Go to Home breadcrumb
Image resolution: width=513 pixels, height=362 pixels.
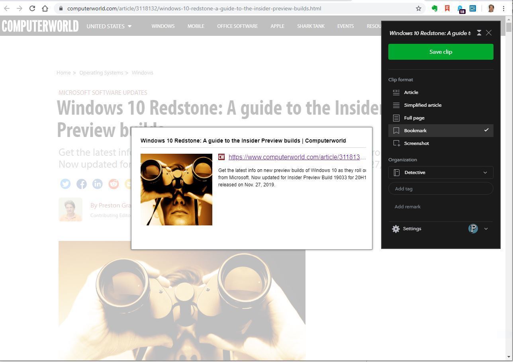(x=63, y=73)
